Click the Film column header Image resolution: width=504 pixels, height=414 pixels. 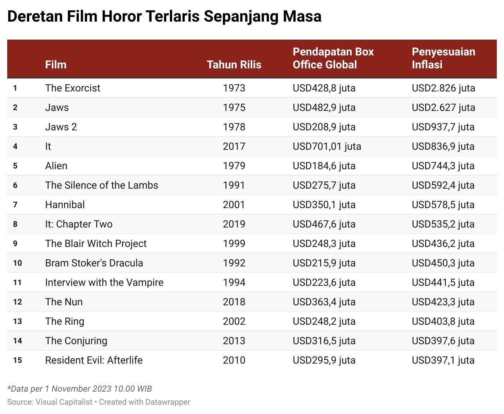click(x=56, y=65)
